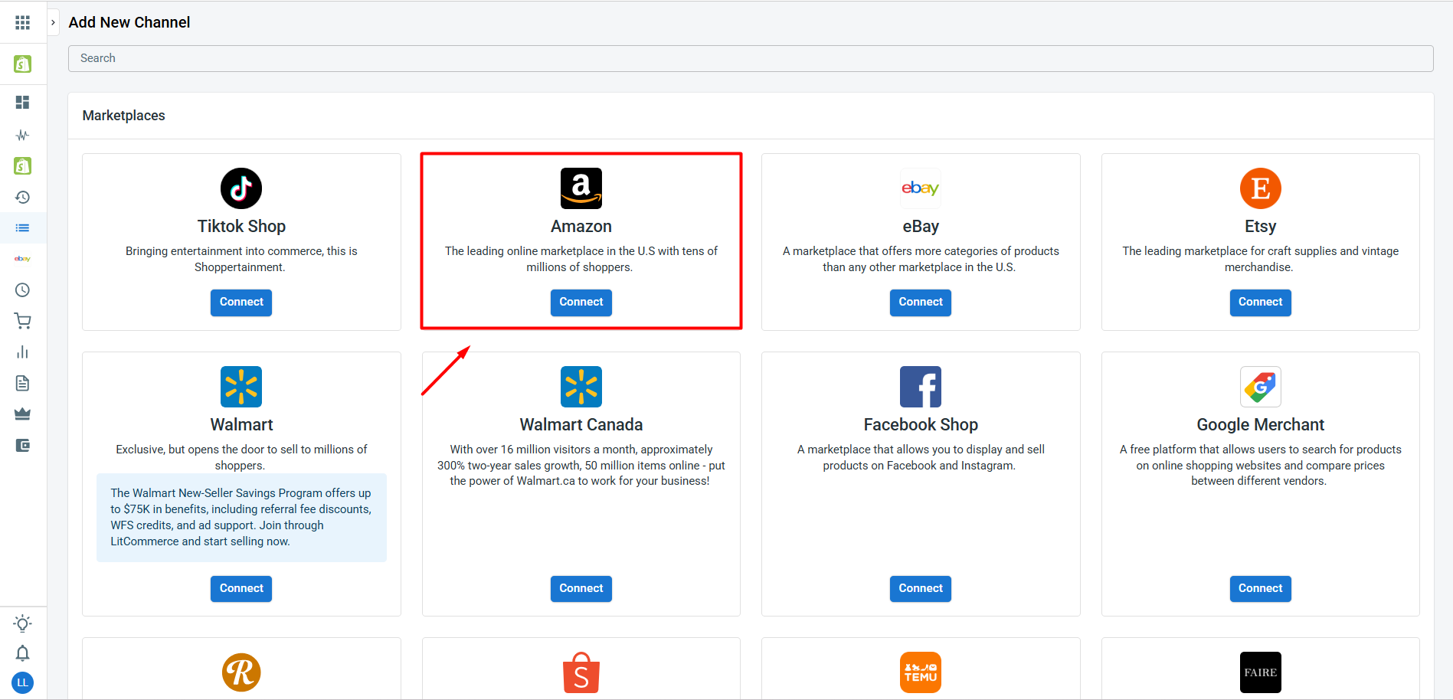Select the Facebook Shop title text

[921, 425]
